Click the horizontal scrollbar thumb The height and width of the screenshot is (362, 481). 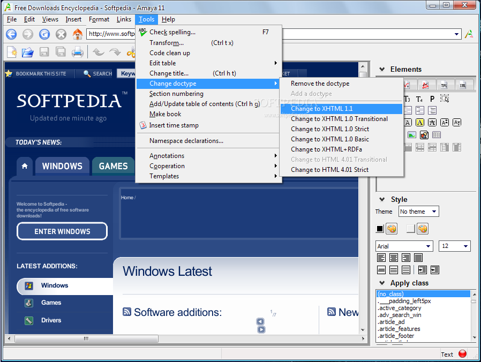click(x=87, y=338)
